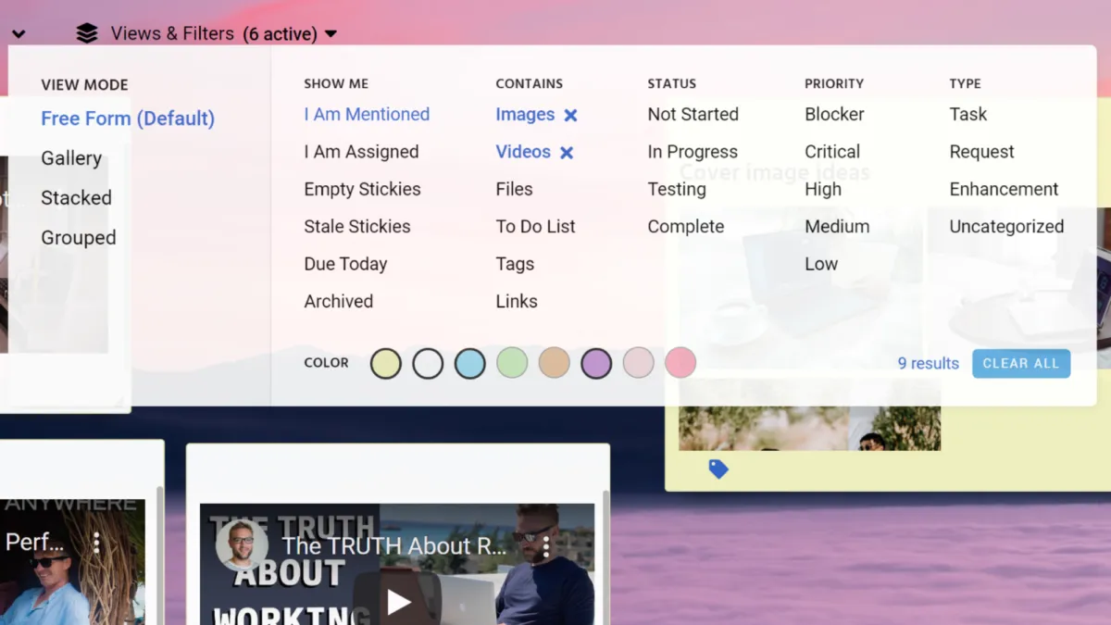Remove the Videos filter with its X icon
The image size is (1111, 625).
[x=568, y=152]
